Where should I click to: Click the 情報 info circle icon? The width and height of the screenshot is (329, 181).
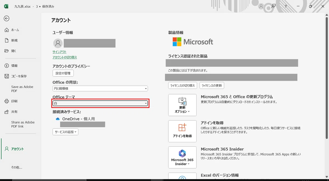pyautogui.click(x=7, y=66)
